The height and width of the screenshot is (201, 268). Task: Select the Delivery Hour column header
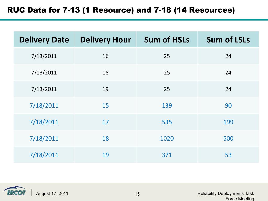[x=105, y=40]
